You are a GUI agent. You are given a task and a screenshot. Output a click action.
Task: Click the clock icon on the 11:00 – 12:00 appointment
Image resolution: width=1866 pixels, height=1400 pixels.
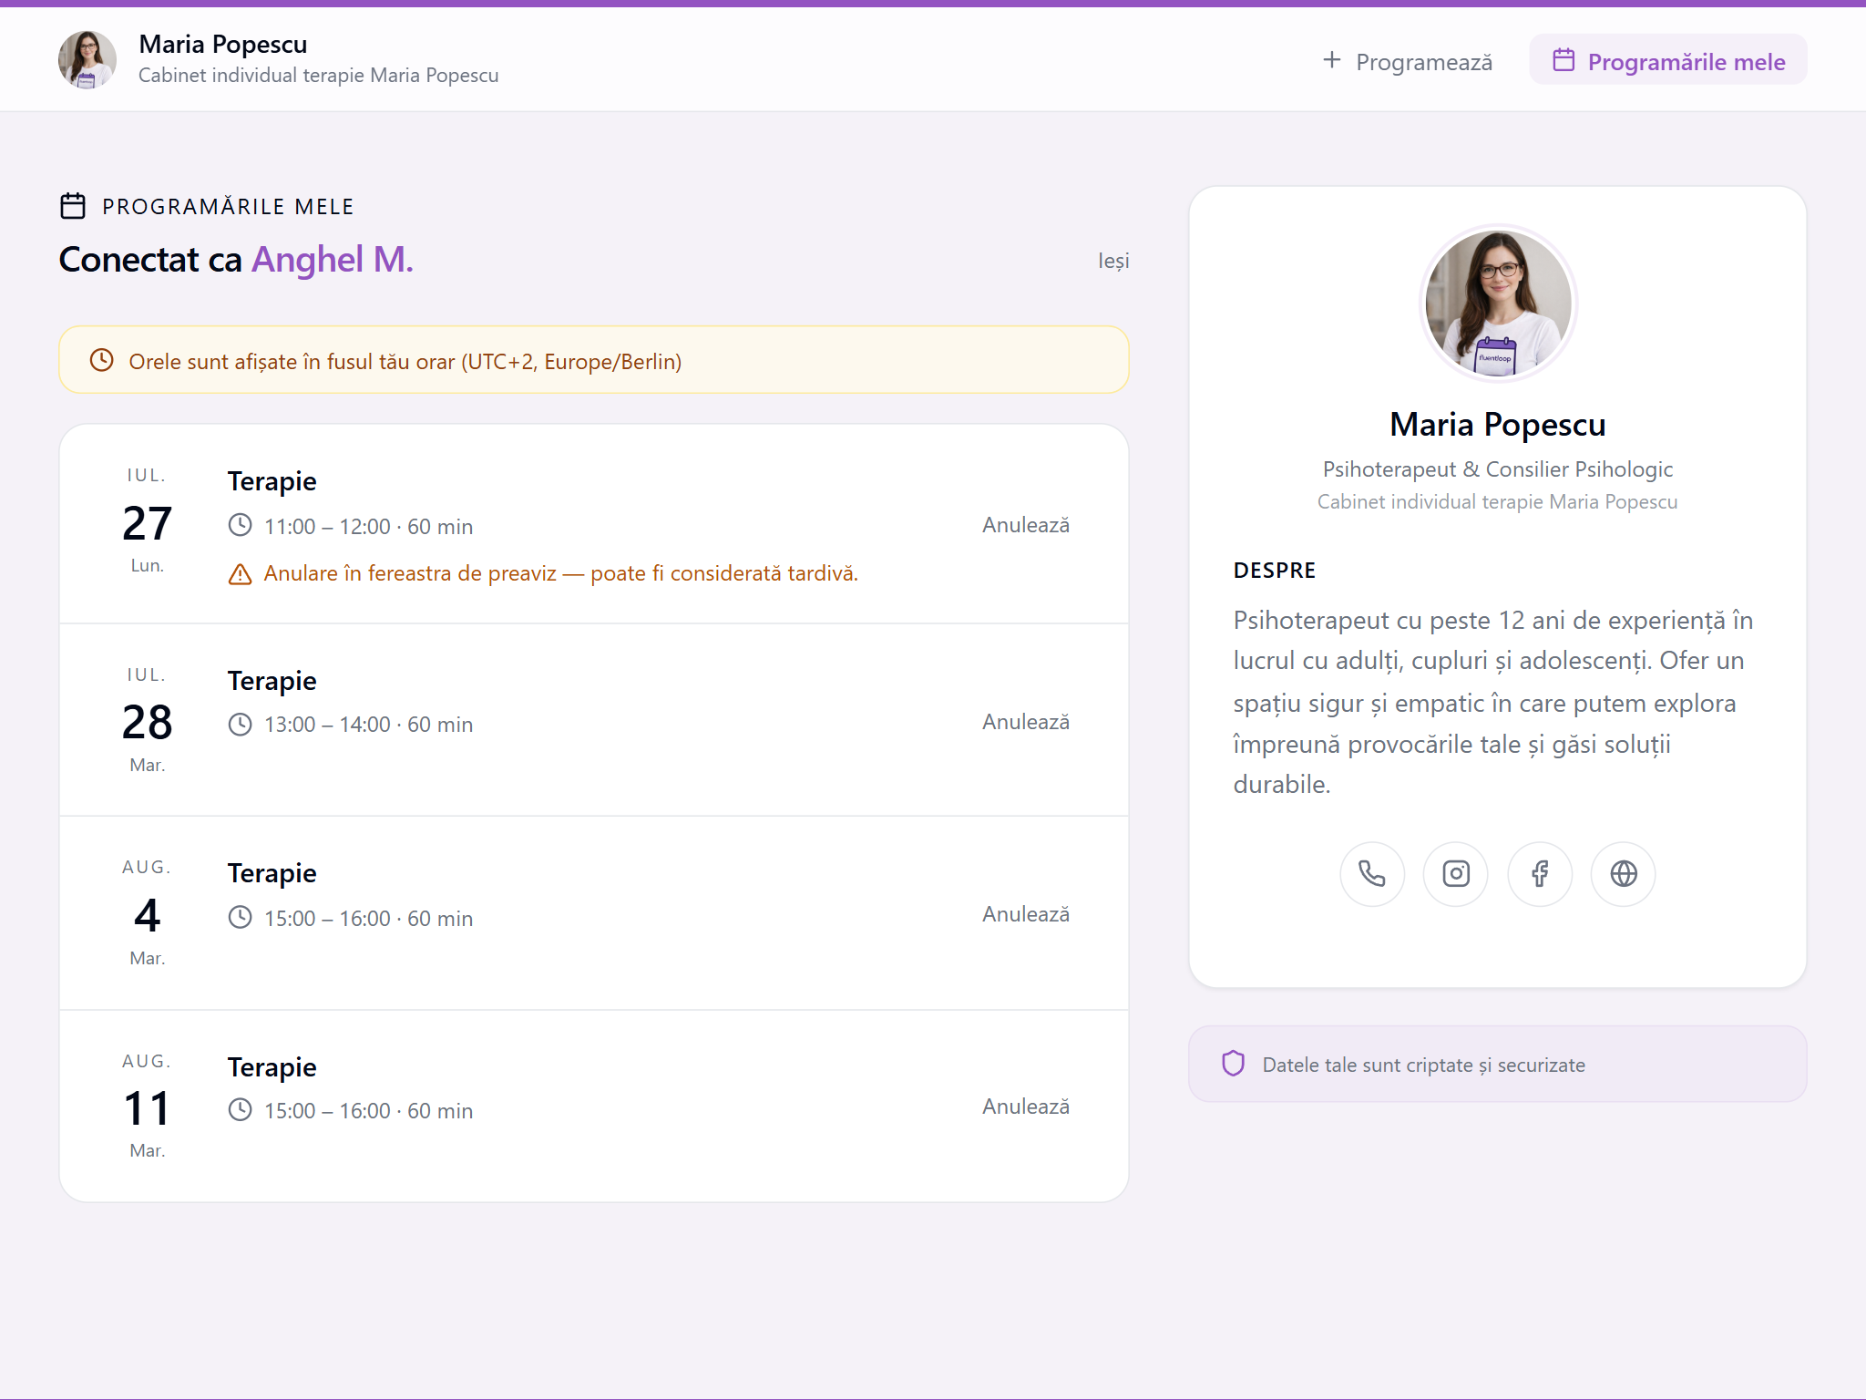(240, 525)
